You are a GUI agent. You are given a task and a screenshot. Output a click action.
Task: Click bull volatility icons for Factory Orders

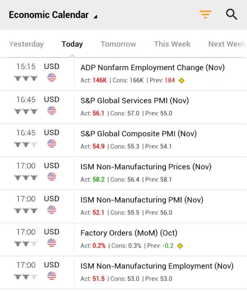click(26, 243)
